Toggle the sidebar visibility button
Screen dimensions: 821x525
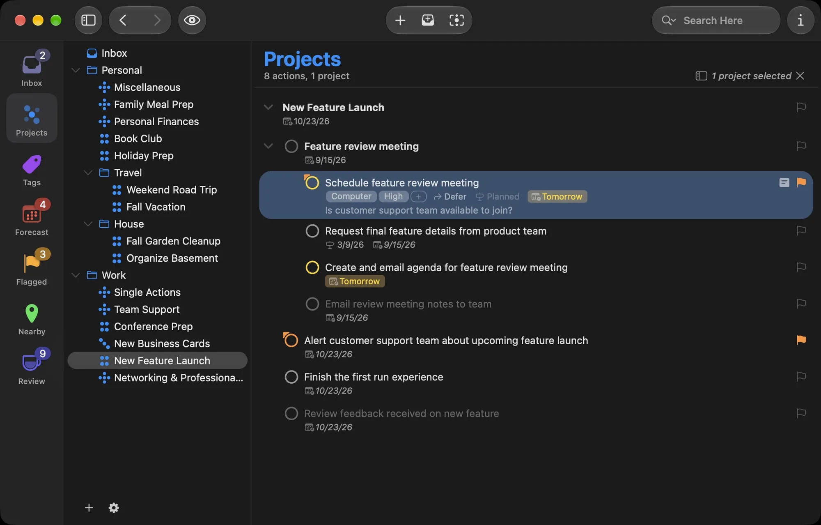click(x=88, y=20)
